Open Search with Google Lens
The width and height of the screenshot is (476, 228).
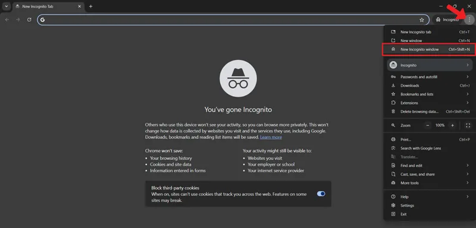click(430, 148)
